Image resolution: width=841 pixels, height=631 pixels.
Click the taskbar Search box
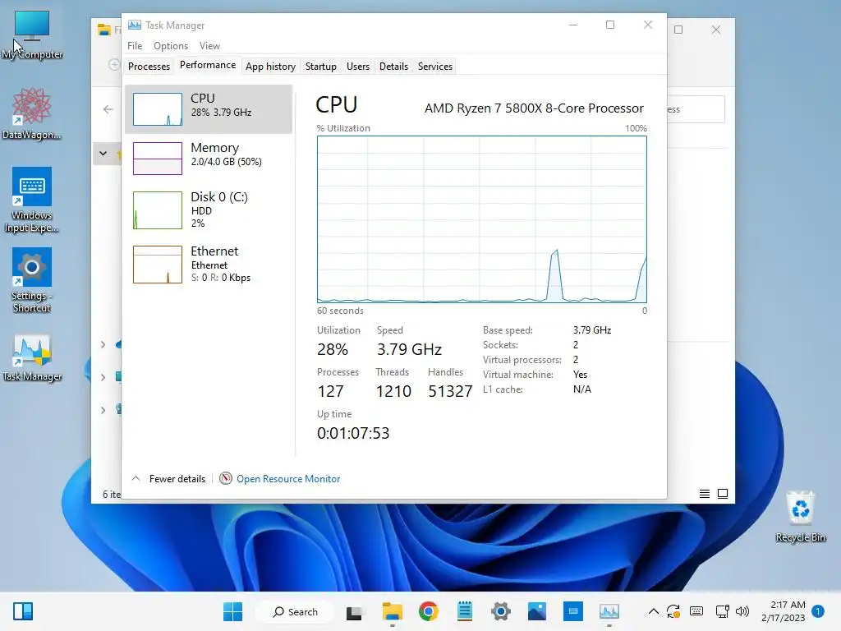295,611
